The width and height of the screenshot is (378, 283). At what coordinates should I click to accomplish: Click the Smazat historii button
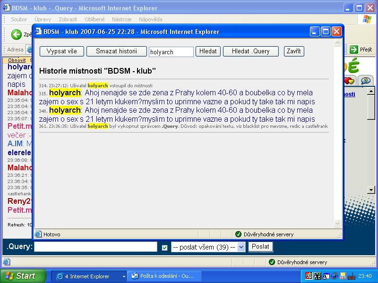pos(116,51)
